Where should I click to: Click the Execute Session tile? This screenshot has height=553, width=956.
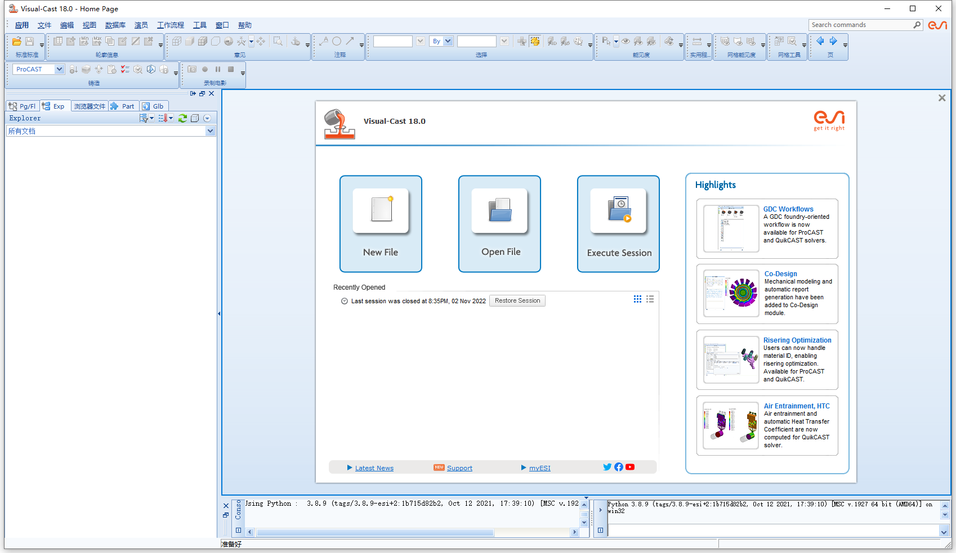point(618,224)
